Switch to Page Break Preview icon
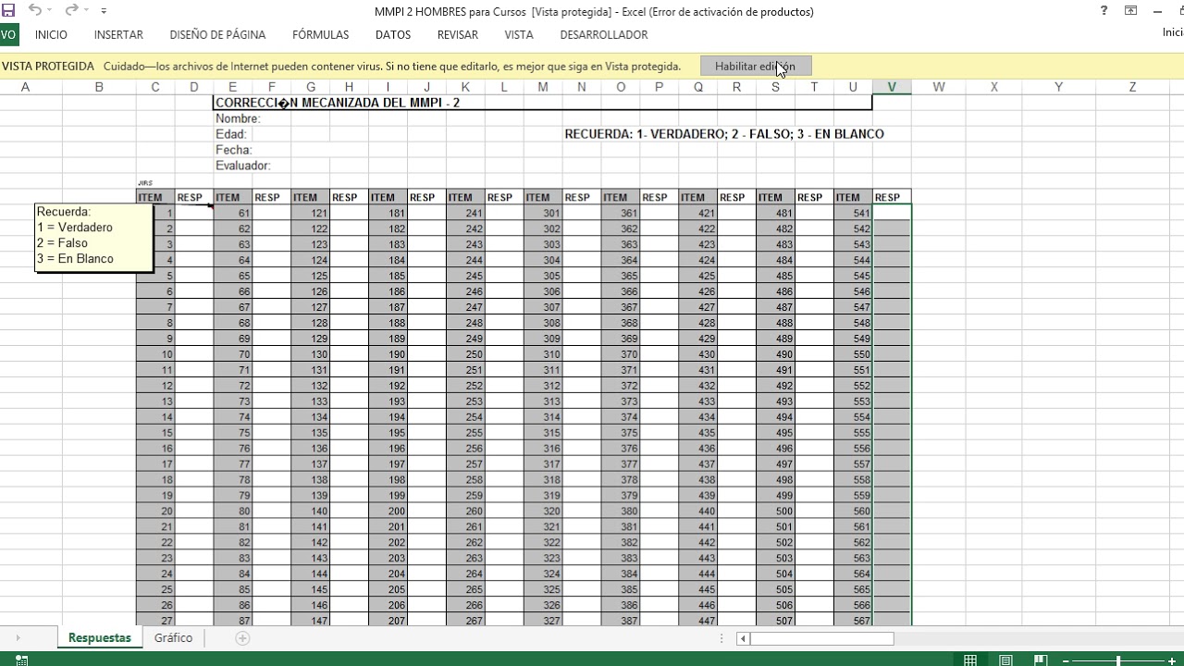1184x666 pixels. [1041, 660]
